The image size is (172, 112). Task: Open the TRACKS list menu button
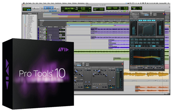pos(37,14)
